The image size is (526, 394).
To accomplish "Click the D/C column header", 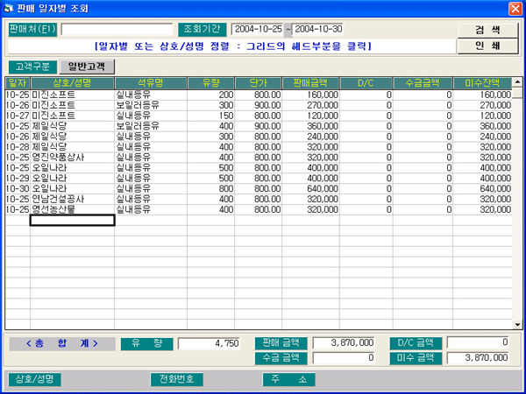I will [366, 83].
